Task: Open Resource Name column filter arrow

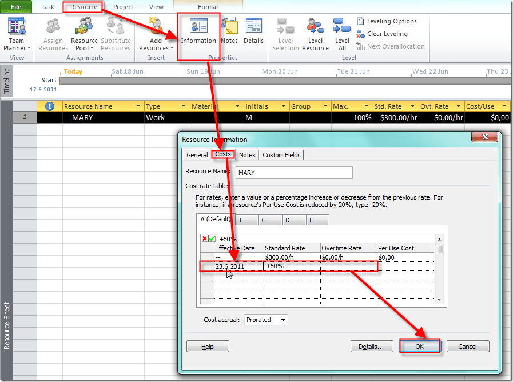Action: point(138,106)
